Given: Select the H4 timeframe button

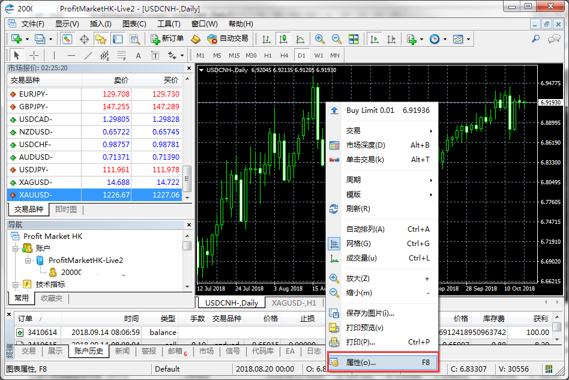Looking at the screenshot, I should click(284, 55).
